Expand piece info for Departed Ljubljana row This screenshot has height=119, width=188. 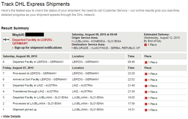(146, 98)
